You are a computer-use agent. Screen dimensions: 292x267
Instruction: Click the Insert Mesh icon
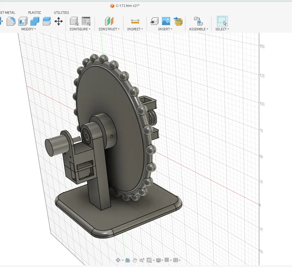point(178,21)
